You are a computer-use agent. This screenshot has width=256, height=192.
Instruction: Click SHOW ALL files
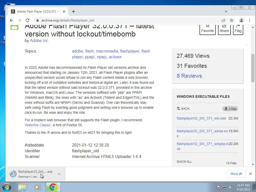[x=184, y=162]
